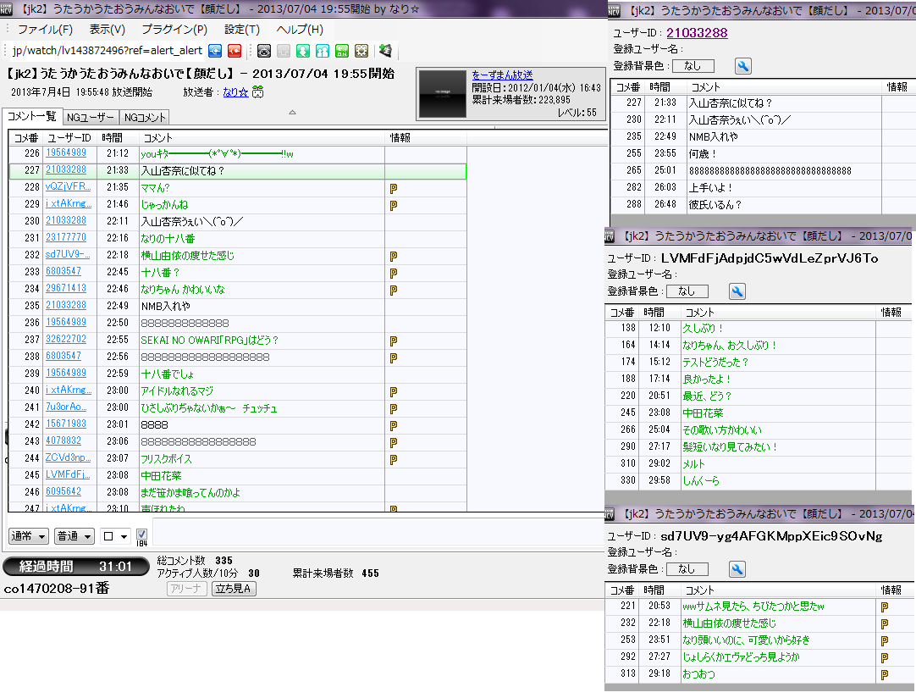This screenshot has width=916, height=698.
Task: Open the ファイル(F) menu
Action: coord(45,30)
